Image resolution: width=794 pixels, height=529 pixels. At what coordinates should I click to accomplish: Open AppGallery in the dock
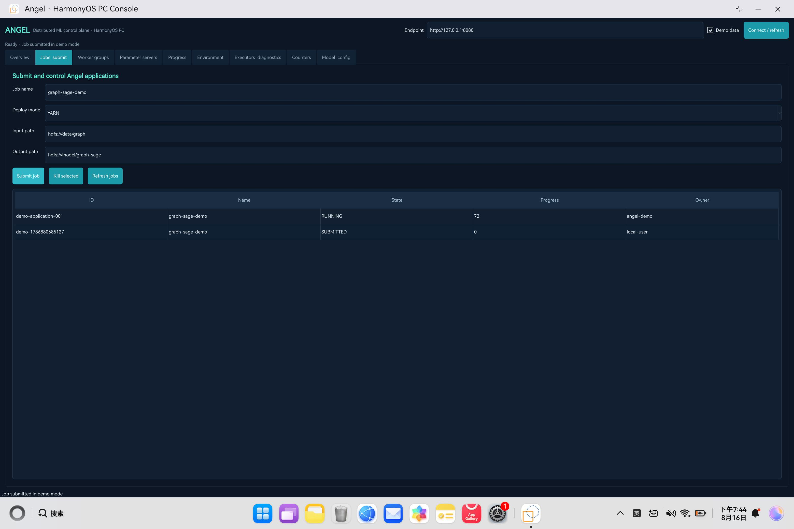pos(471,513)
